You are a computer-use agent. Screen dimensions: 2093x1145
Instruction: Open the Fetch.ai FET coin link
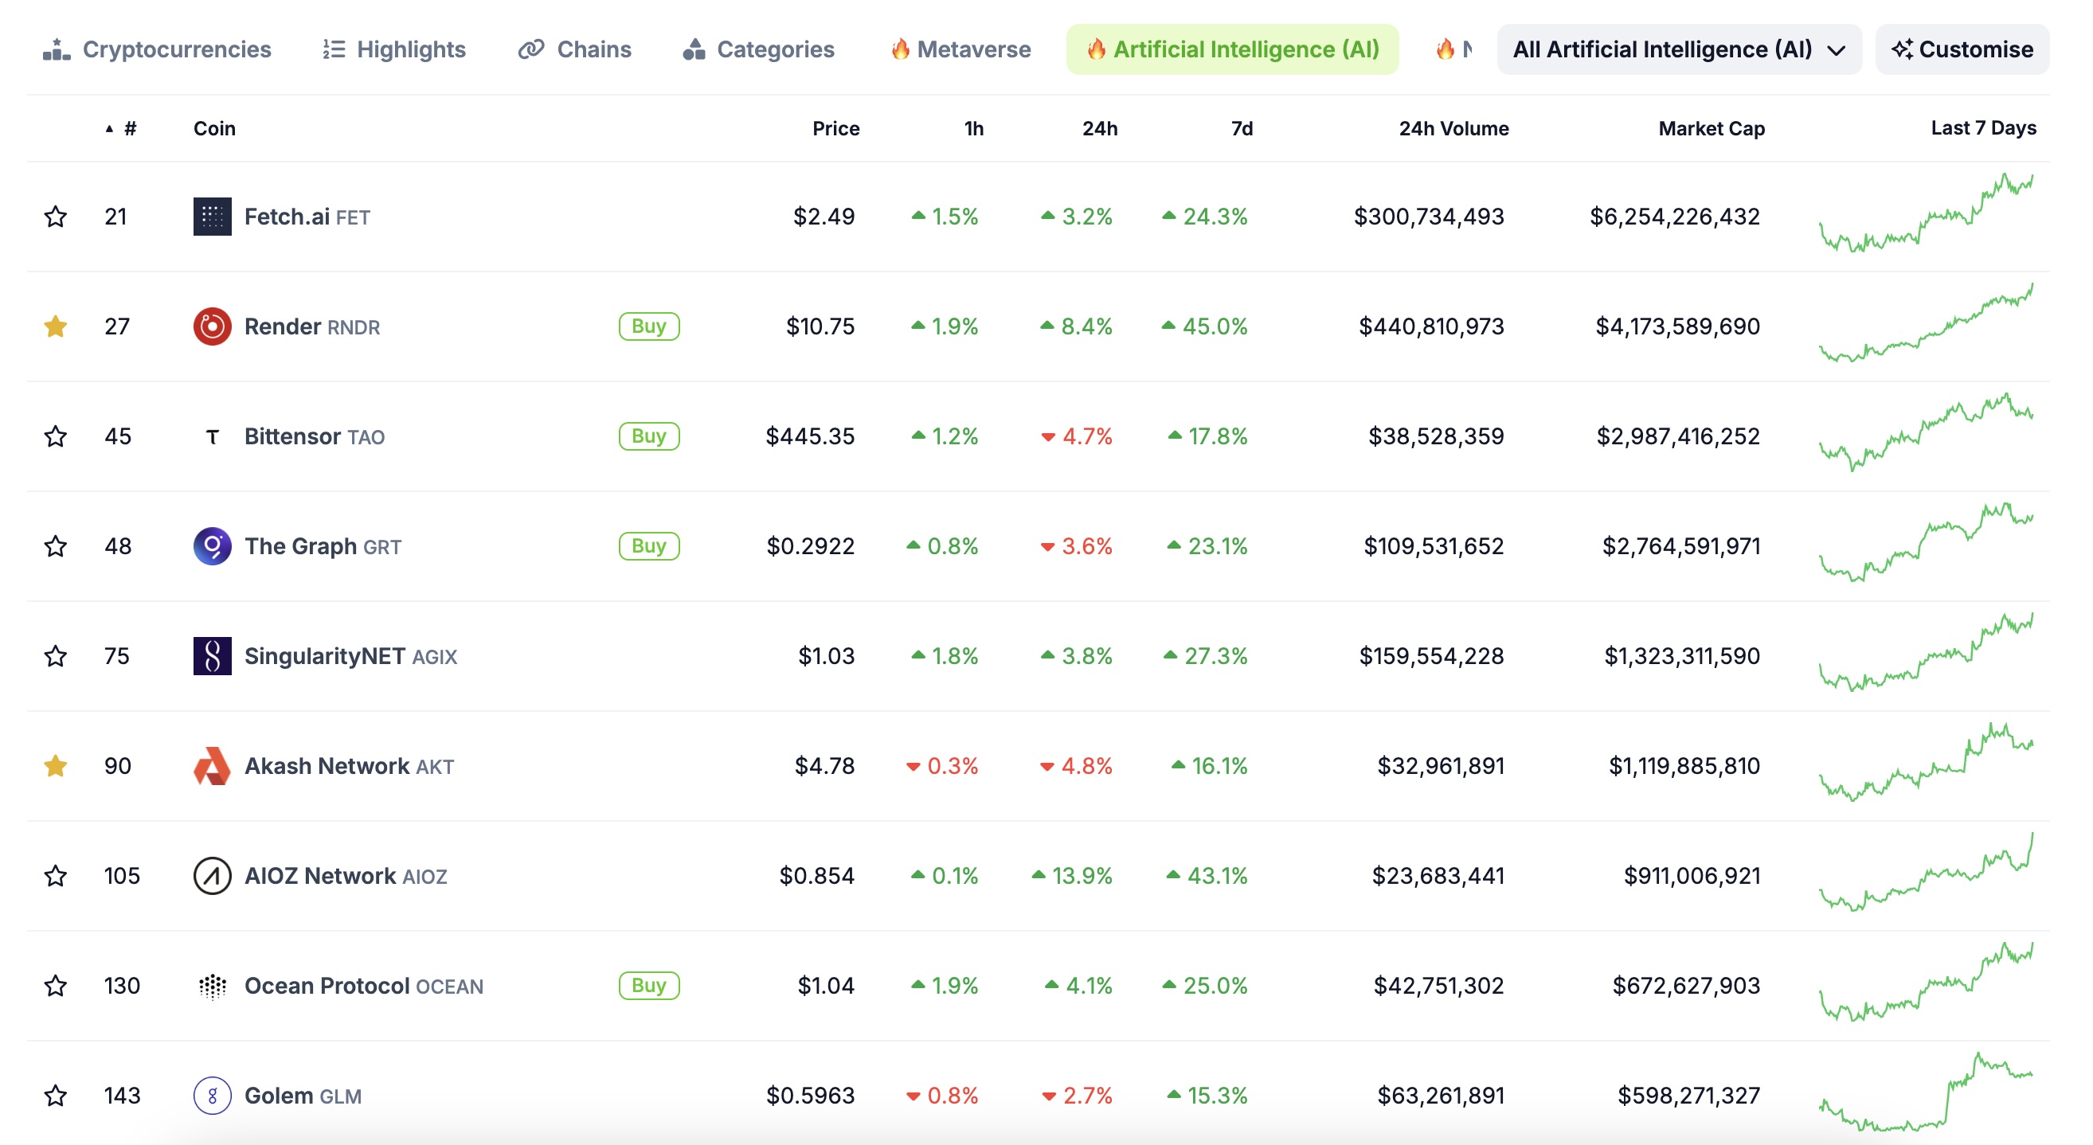[307, 217]
